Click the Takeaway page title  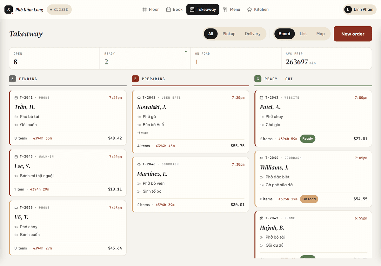[x=26, y=34]
